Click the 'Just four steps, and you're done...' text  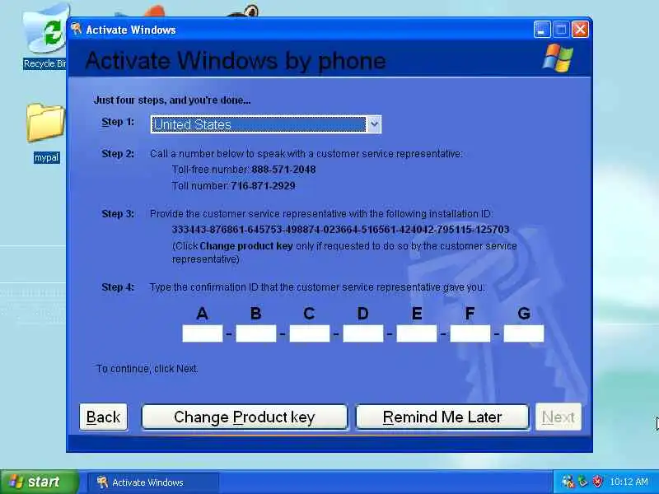[172, 100]
